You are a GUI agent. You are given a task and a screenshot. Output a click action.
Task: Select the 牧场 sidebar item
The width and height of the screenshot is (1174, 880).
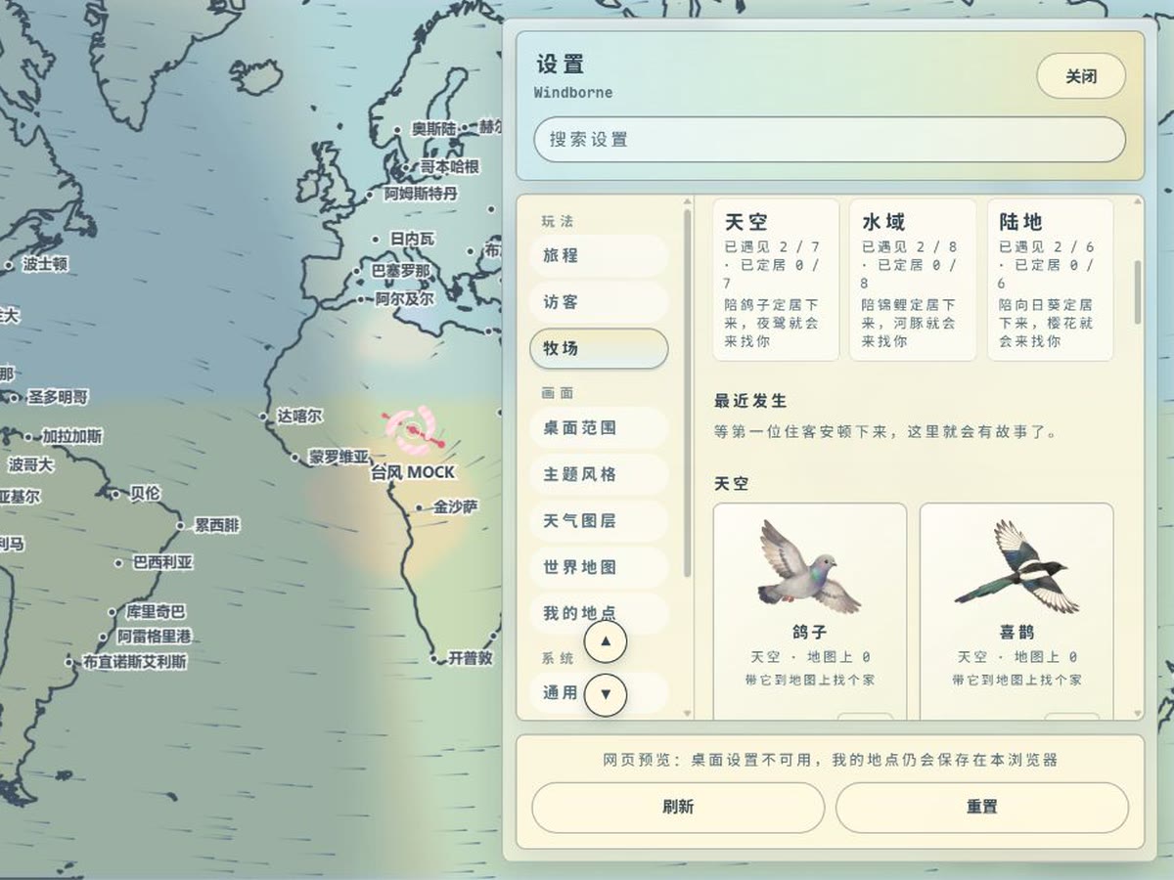click(599, 348)
